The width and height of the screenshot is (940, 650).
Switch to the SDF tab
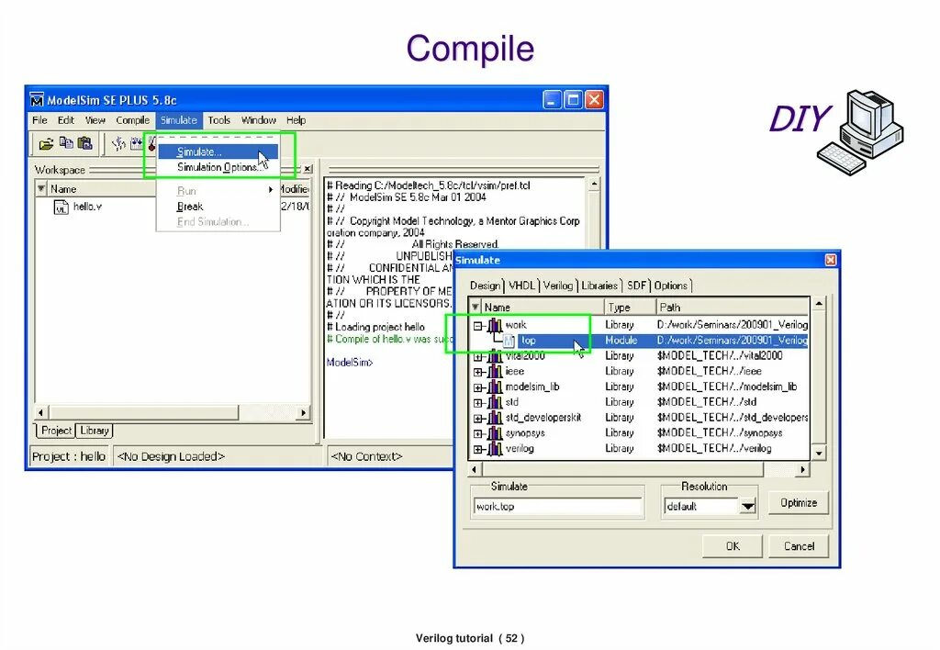click(636, 286)
